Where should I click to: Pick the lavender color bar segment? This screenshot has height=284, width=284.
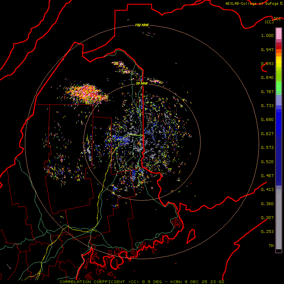279,100
